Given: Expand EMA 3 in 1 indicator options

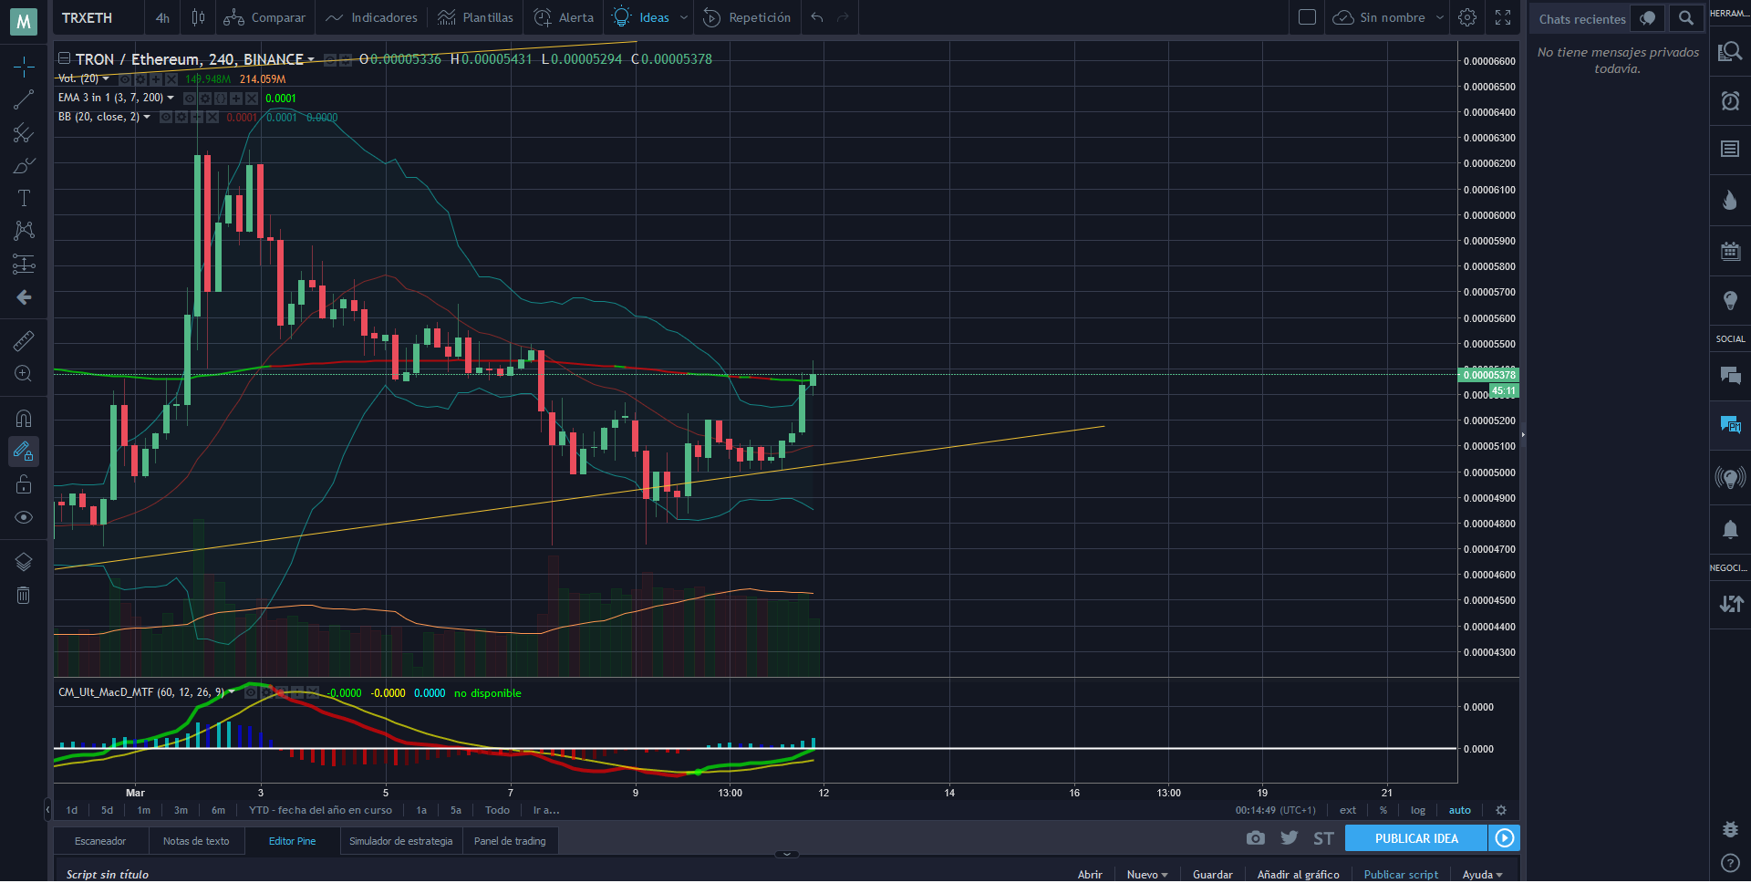Looking at the screenshot, I should tap(171, 98).
